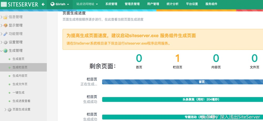
Task: Click the blue 首页 progress bar
Action: (x=183, y=82)
